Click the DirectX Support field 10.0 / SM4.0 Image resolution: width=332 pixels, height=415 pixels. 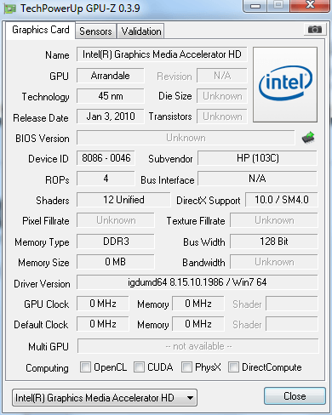(x=282, y=200)
